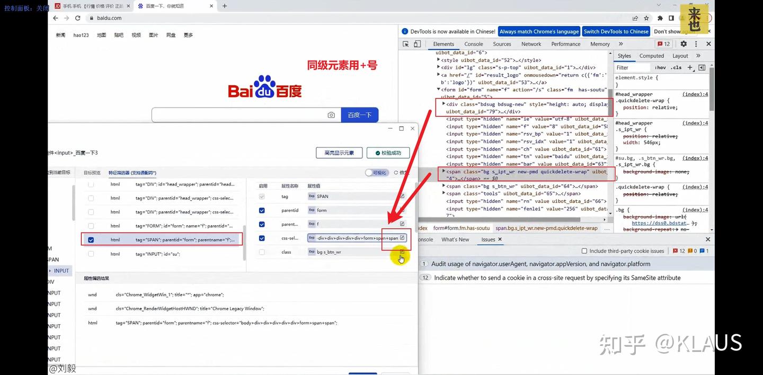Add new style rule with plus icon
Image resolution: width=763 pixels, height=375 pixels.
tap(690, 68)
